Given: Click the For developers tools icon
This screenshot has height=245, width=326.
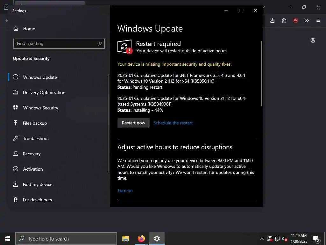Looking at the screenshot, I should pos(16,199).
